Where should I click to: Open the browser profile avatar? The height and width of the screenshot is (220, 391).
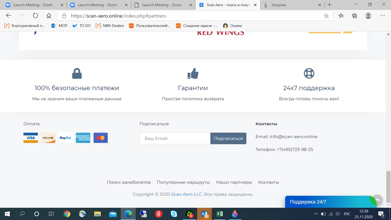click(x=368, y=16)
